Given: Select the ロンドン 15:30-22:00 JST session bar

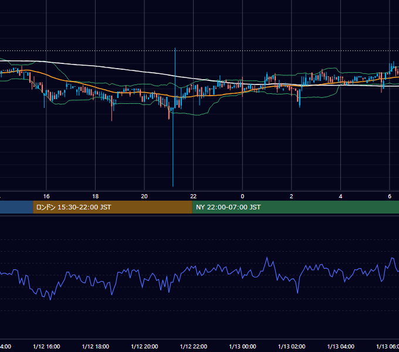Looking at the screenshot, I should [113, 207].
